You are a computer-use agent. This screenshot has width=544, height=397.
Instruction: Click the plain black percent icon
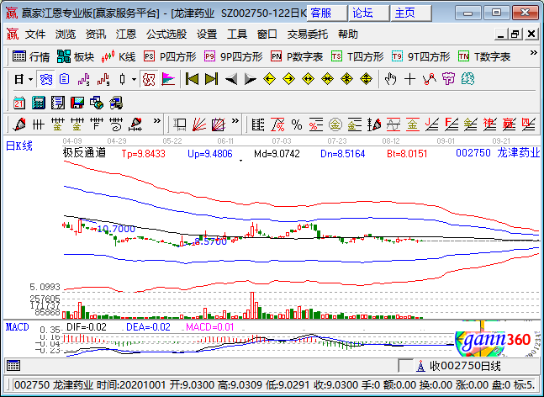[x=297, y=124]
